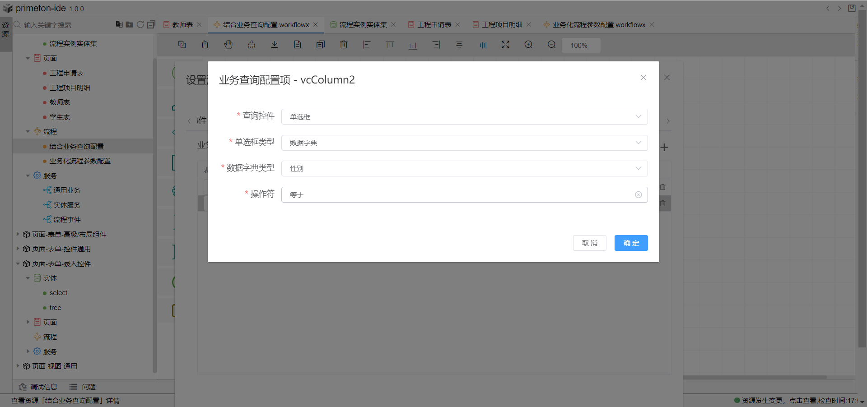Open the 查询控件 dropdown
This screenshot has width=867, height=407.
point(464,117)
